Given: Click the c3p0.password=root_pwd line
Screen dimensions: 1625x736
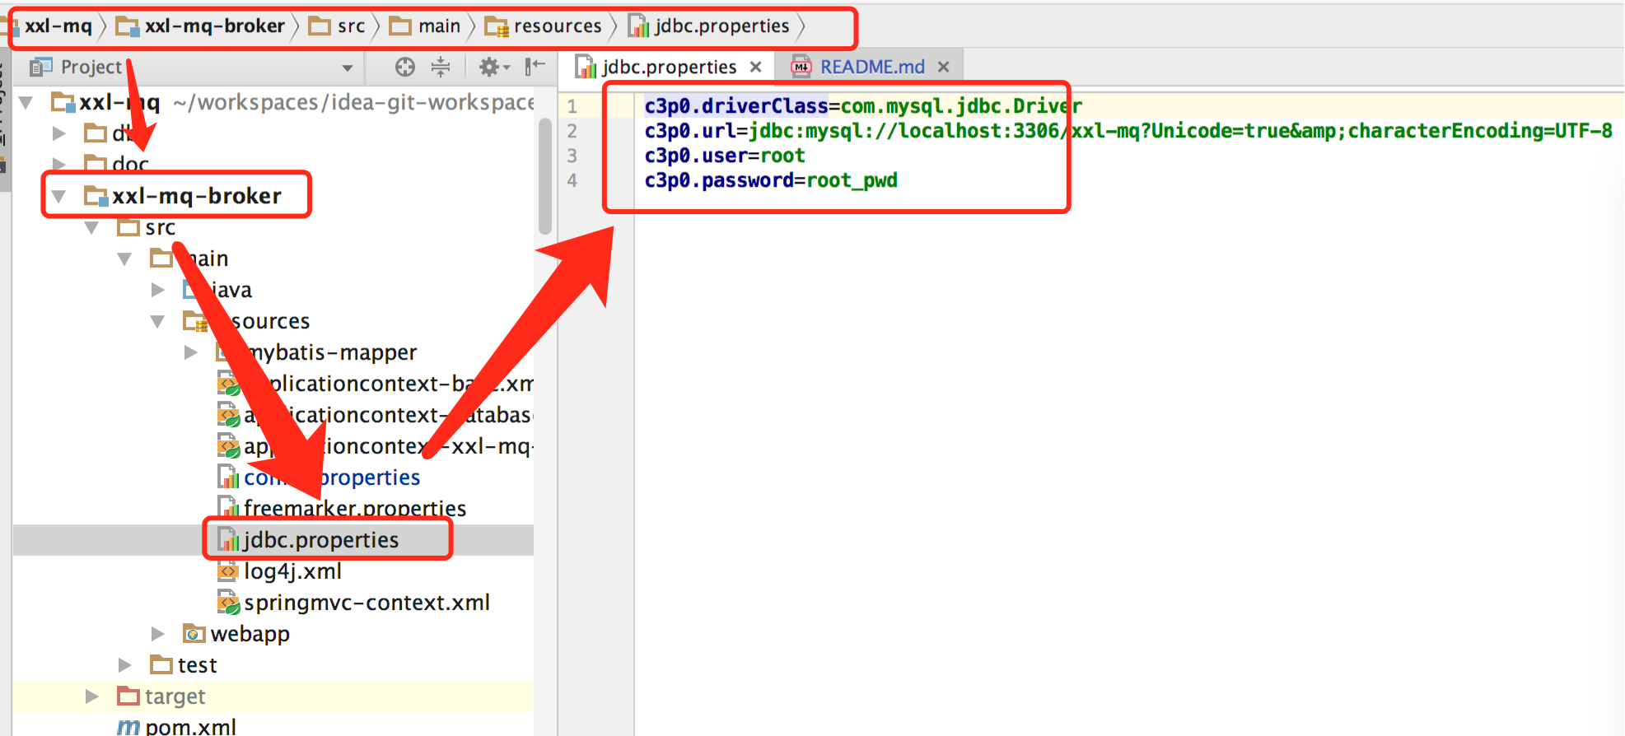Looking at the screenshot, I should point(771,180).
